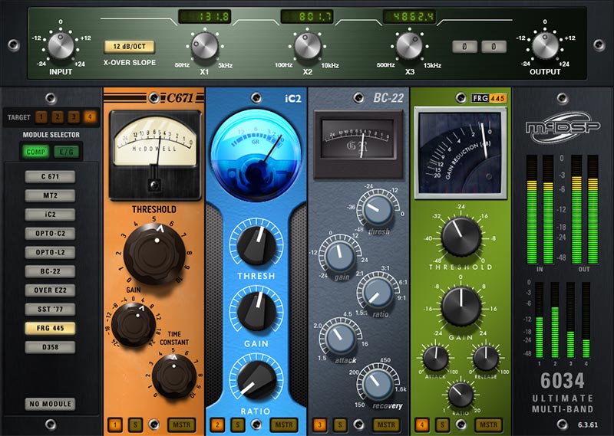Click the C671 GAIN knob
The image size is (614, 436).
133,324
